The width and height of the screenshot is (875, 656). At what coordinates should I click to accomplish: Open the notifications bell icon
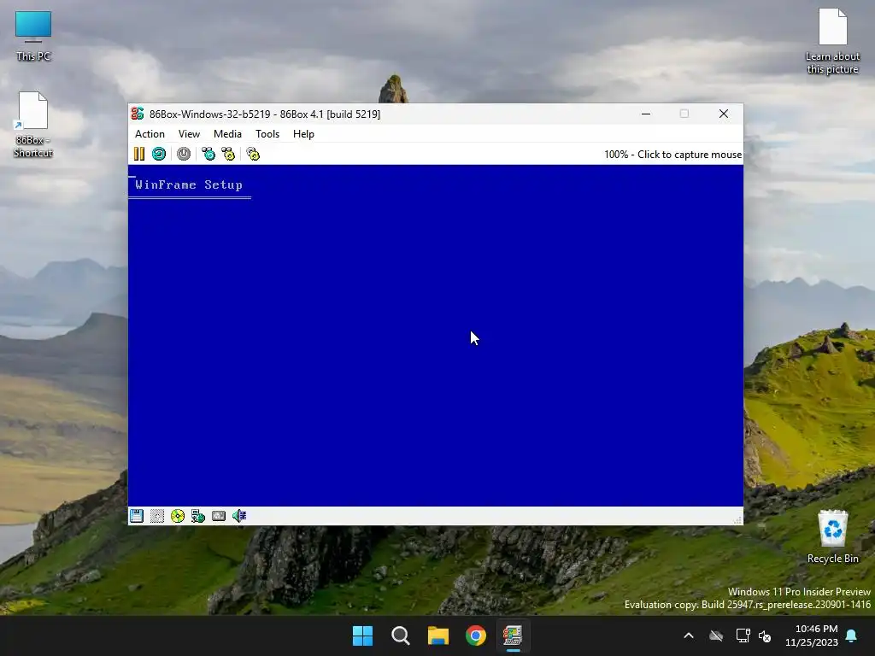coord(852,635)
